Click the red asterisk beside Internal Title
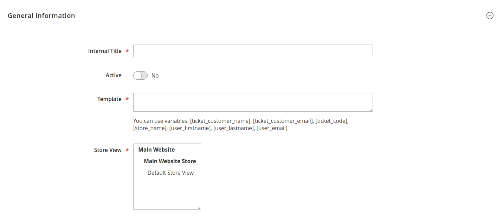The image size is (503, 219). click(x=127, y=51)
